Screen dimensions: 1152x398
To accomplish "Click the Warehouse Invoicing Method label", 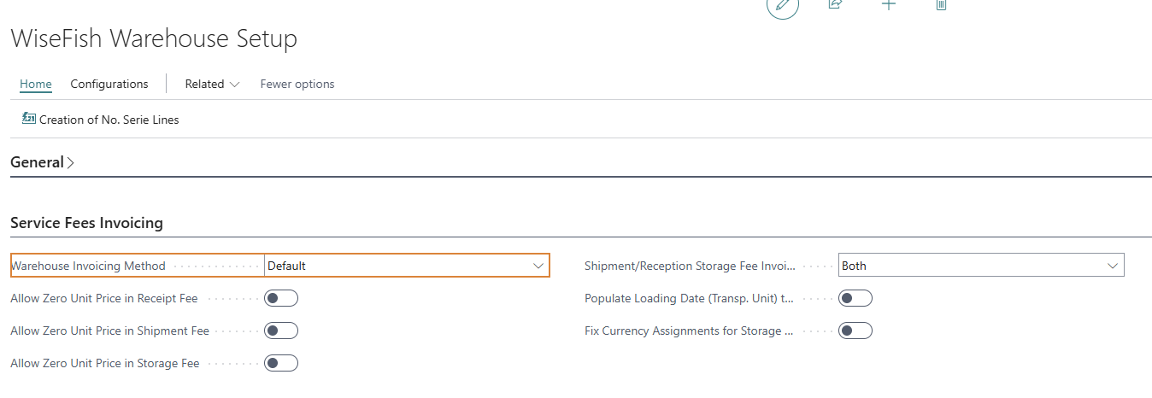I will pos(88,266).
